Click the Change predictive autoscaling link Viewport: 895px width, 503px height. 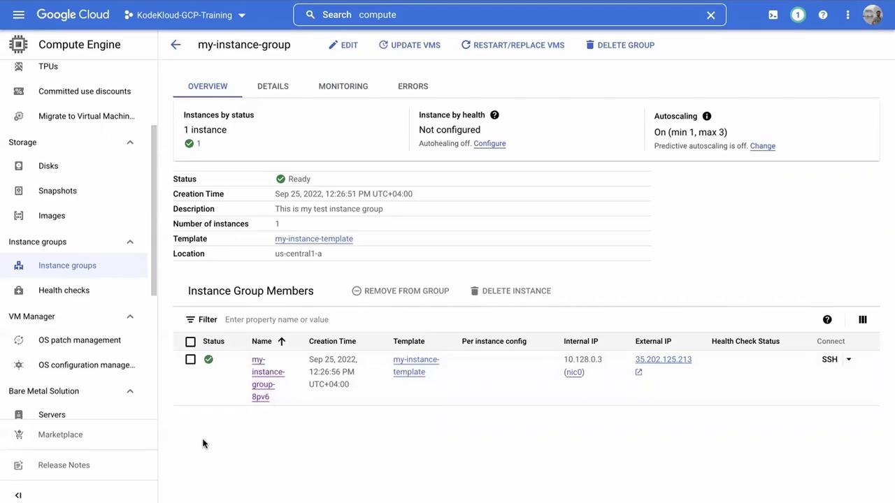click(763, 146)
